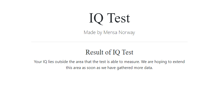The width and height of the screenshot is (206, 95).
Task: Click the phrase 'We are hoping to extend'
Action: click(x=163, y=62)
